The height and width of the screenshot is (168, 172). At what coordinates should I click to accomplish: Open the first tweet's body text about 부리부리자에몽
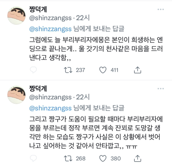[x=96, y=49]
